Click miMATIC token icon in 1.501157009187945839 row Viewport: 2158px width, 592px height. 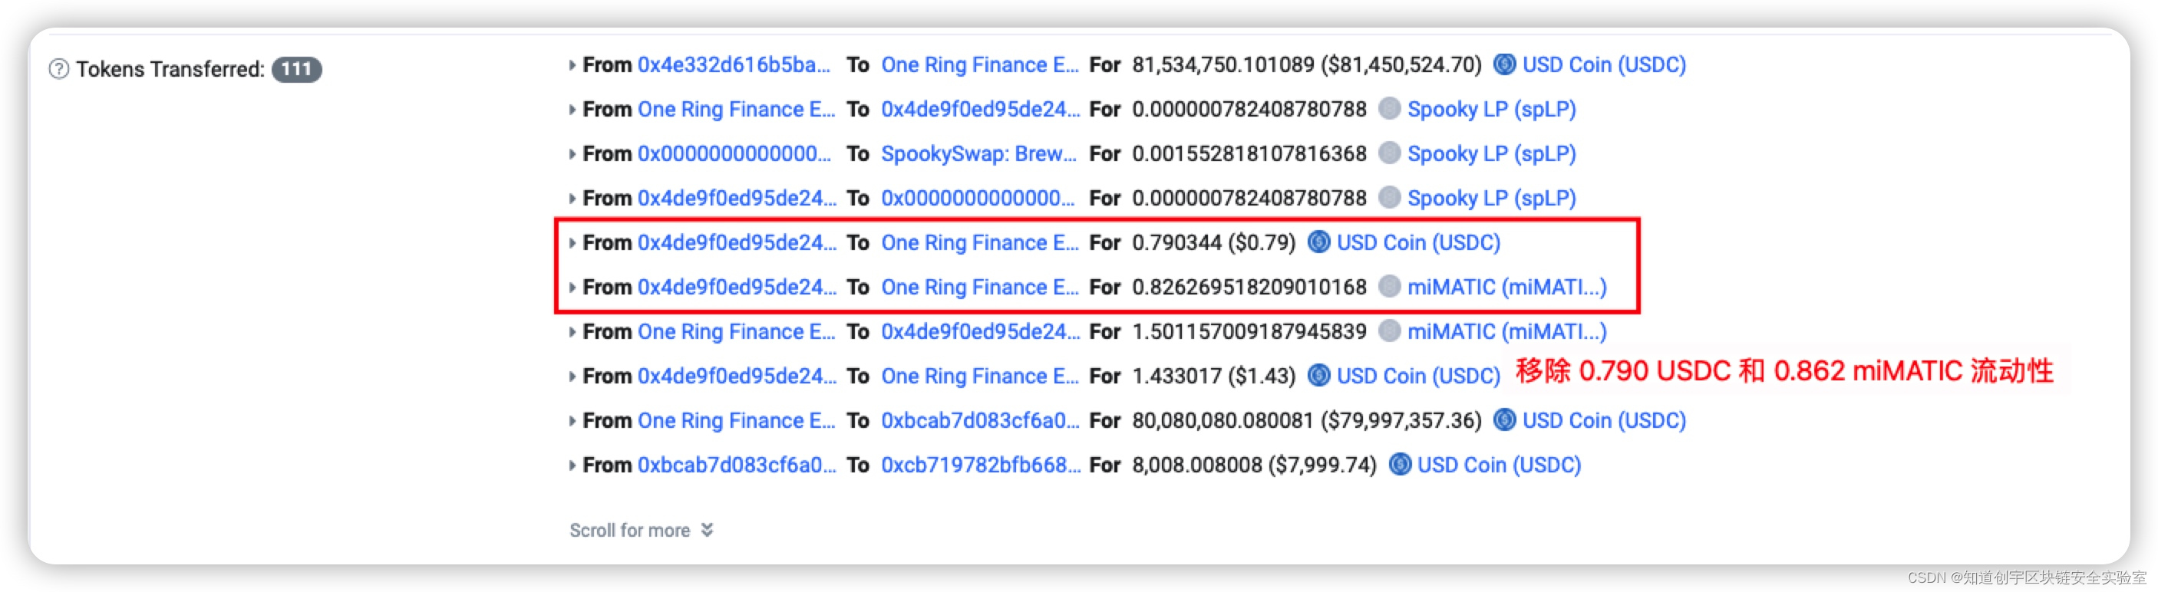(x=1390, y=331)
